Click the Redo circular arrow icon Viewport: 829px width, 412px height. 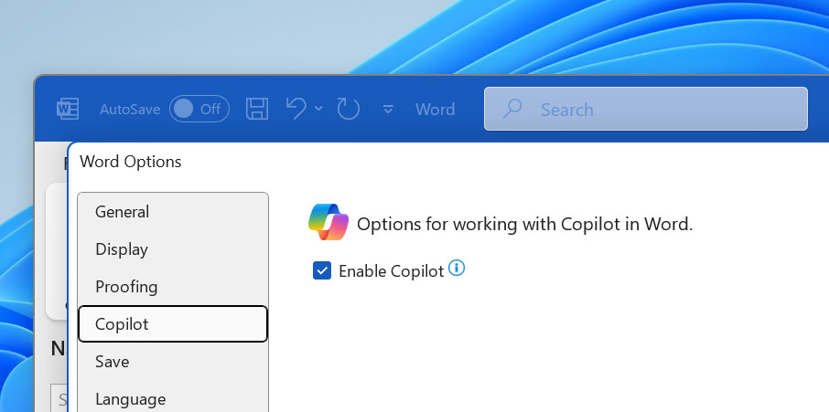[349, 110]
